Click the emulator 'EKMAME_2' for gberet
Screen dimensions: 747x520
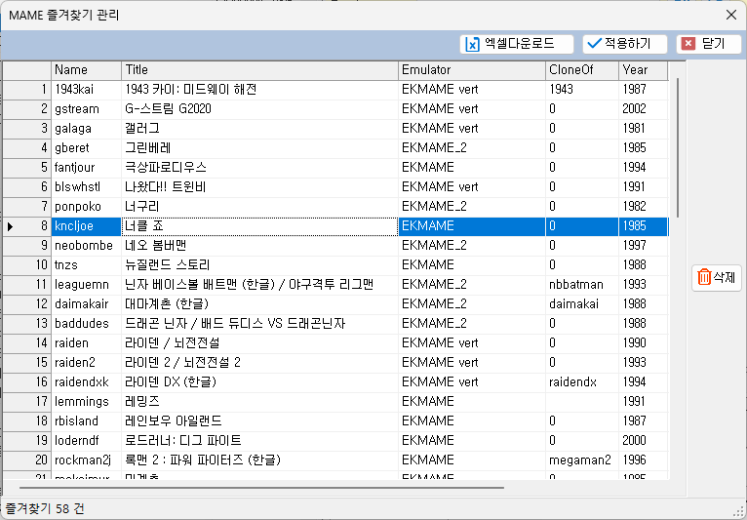pos(434,148)
